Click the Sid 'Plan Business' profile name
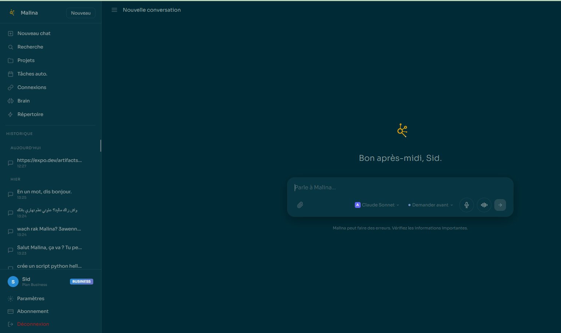 (35, 282)
